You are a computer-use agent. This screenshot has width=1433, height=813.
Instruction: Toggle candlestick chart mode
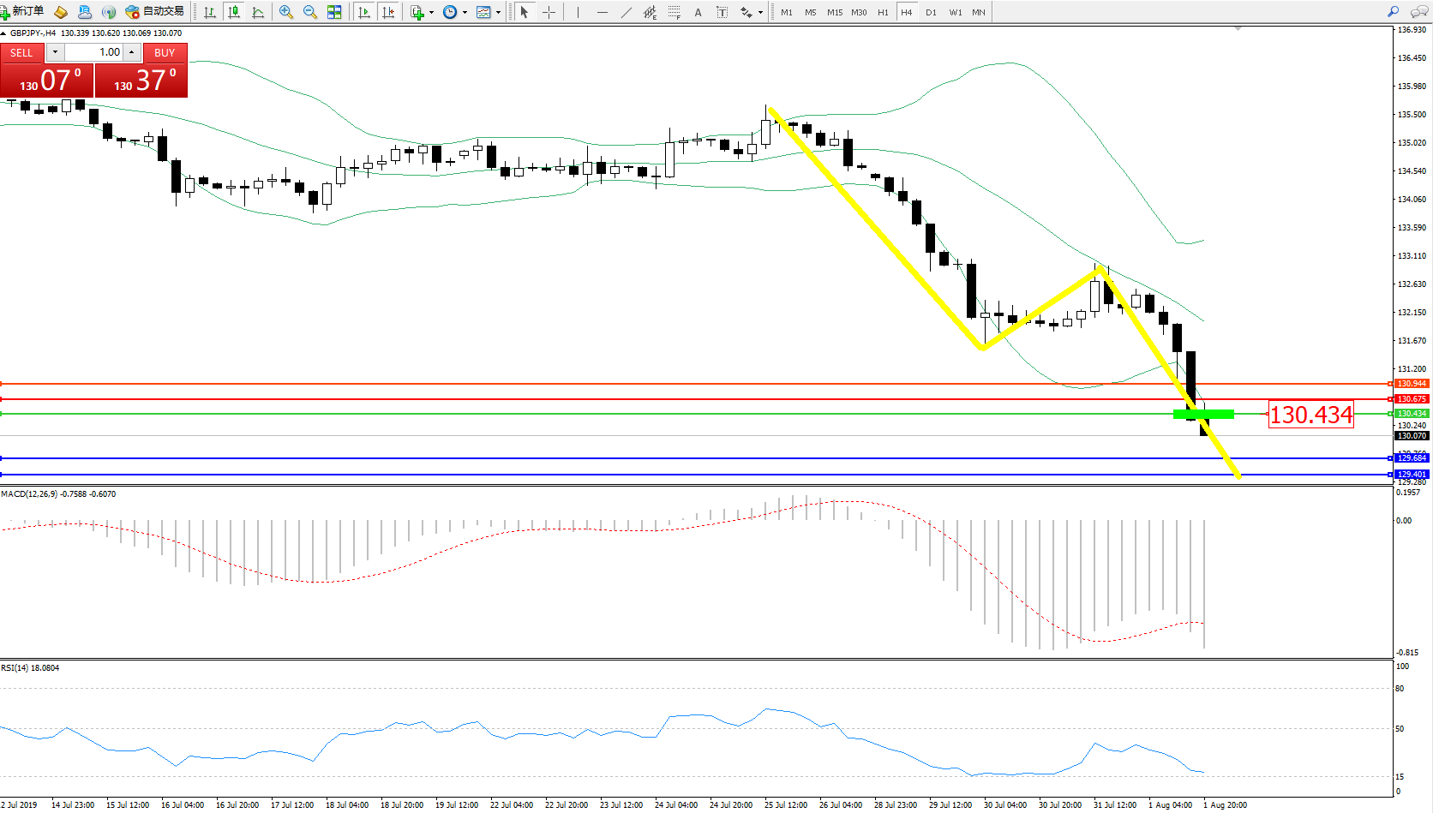coord(233,12)
